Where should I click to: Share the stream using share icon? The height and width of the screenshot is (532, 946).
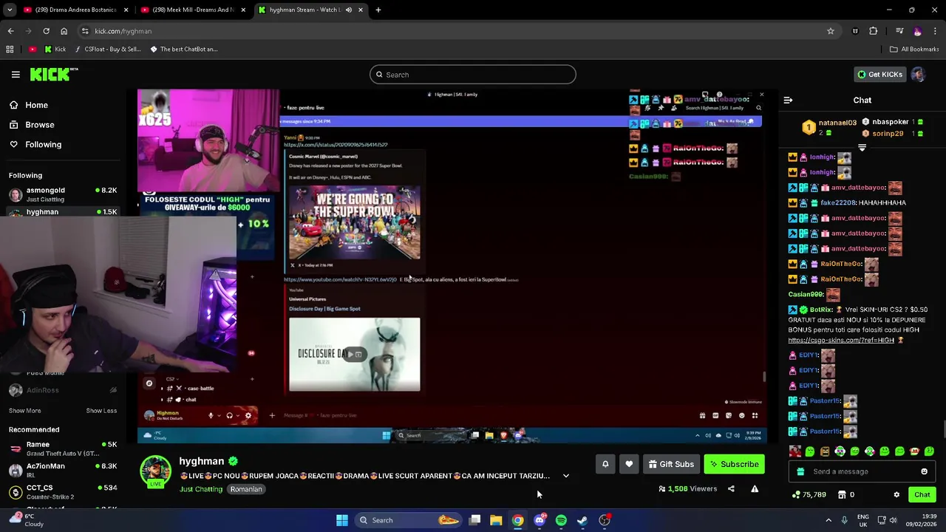731,488
